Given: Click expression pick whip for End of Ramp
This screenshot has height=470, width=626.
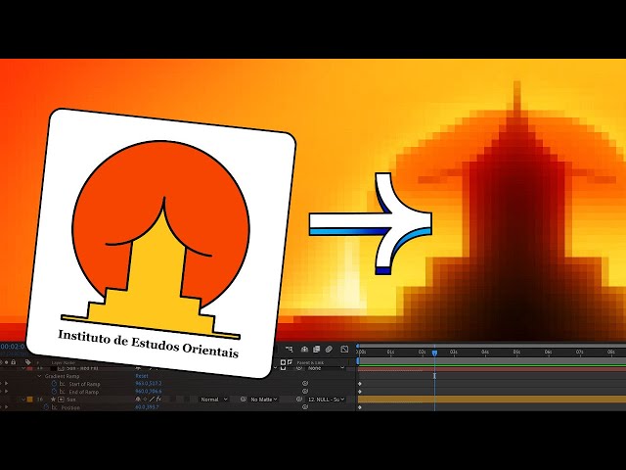Looking at the screenshot, I should (305, 392).
